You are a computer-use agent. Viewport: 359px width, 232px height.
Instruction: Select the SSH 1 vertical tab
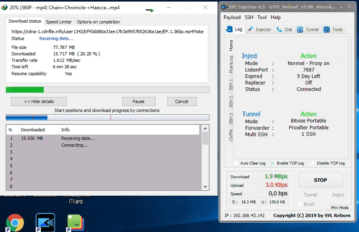click(x=231, y=85)
